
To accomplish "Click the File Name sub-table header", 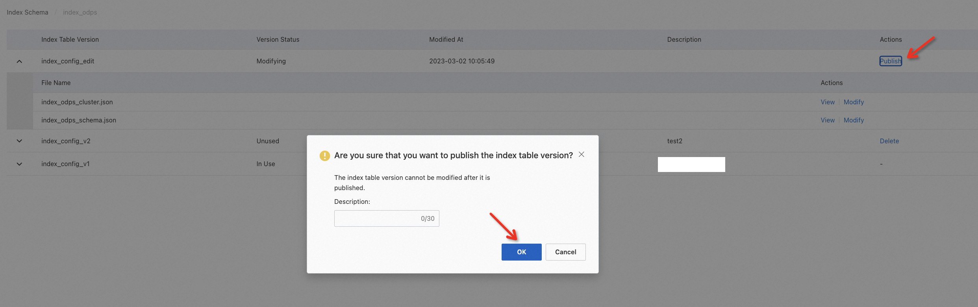I will pyautogui.click(x=56, y=83).
